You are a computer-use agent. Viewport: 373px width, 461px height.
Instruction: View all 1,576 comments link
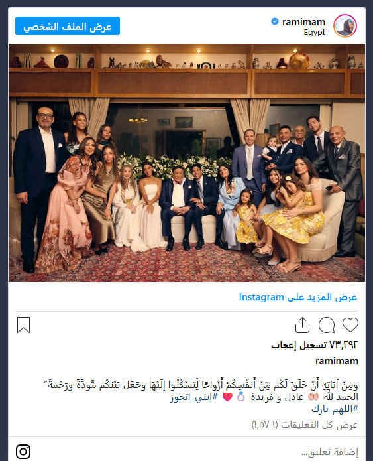point(305,425)
